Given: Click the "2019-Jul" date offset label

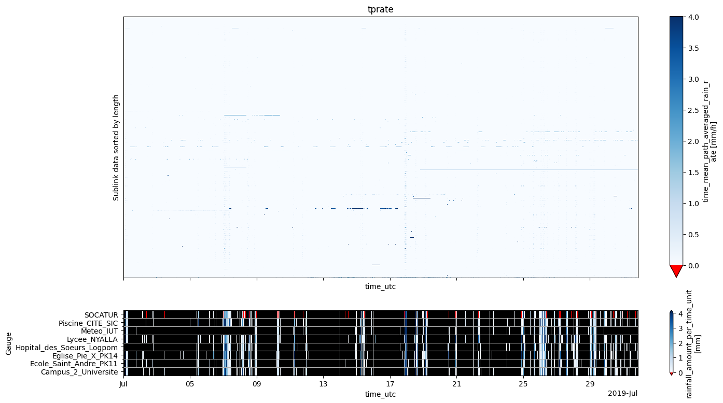Looking at the screenshot, I should [x=622, y=394].
